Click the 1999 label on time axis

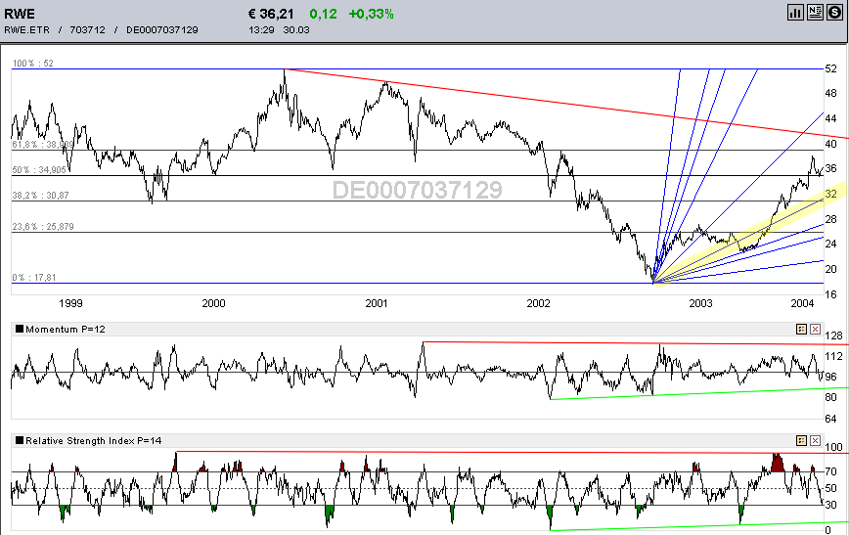tap(70, 304)
